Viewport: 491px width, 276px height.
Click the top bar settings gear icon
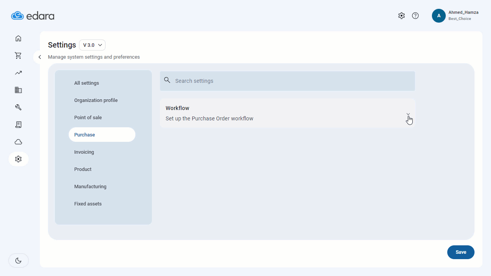tap(402, 16)
